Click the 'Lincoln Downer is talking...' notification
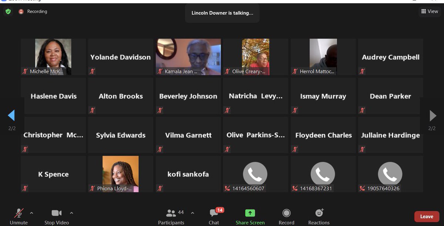Image resolution: width=444 pixels, height=226 pixels. (222, 13)
